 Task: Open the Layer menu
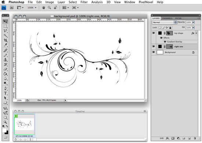click(x=61, y=2)
